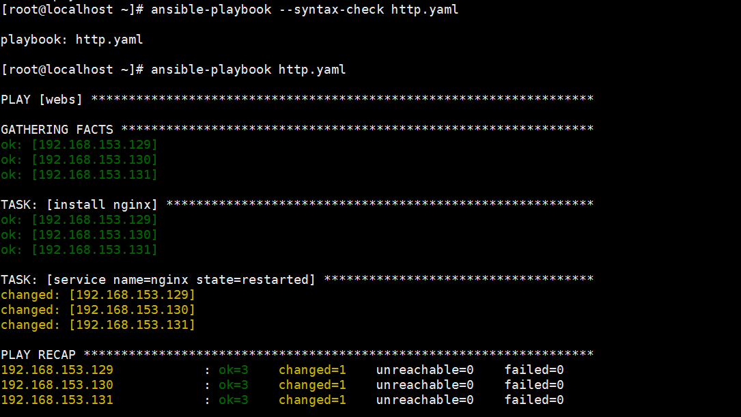Click 'changed=1' in the 192.168.153.130 recap row
The image size is (741, 417).
click(x=312, y=385)
